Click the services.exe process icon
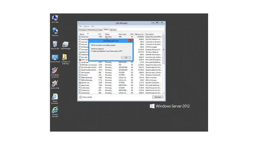 (x=80, y=72)
